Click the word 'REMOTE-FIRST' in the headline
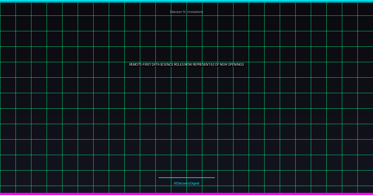The image size is (373, 195). 140,64
